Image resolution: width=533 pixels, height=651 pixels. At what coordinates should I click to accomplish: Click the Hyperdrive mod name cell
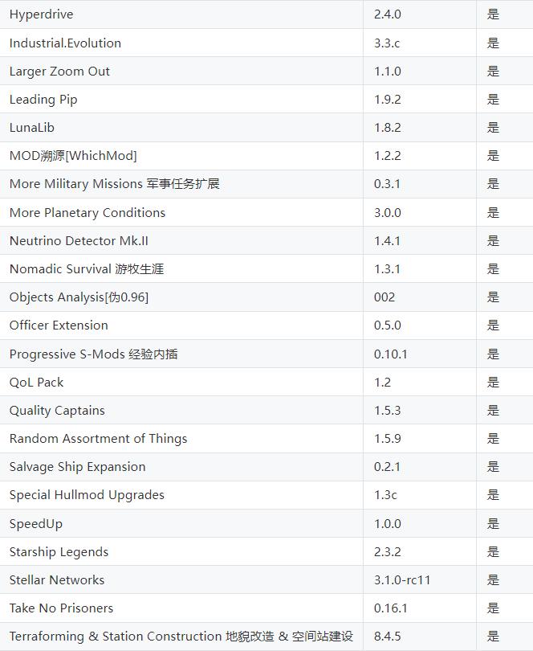point(41,14)
